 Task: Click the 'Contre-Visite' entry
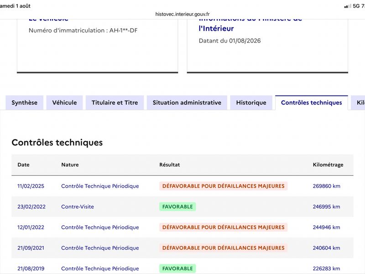[x=78, y=207]
